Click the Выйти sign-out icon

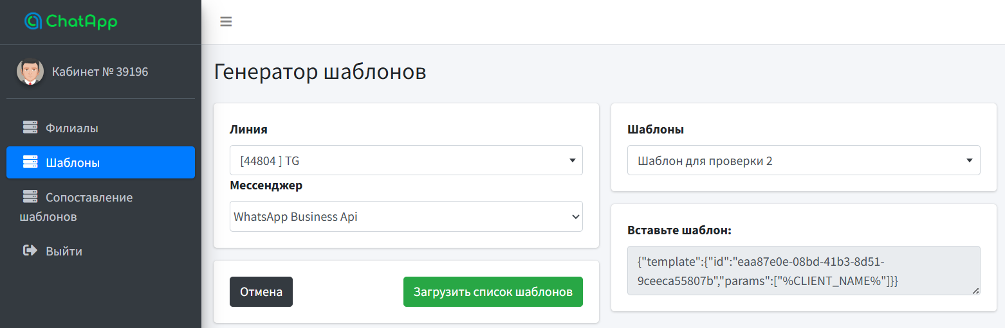point(30,251)
